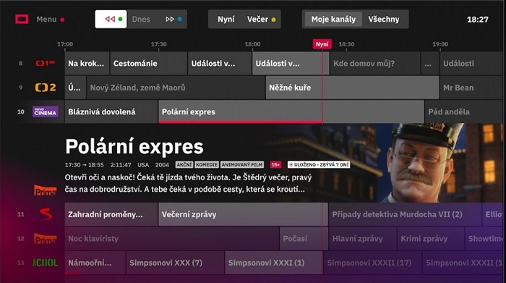Image resolution: width=506 pixels, height=283 pixels.
Task: Open the '...' short program on ČT1
Action: [430, 63]
